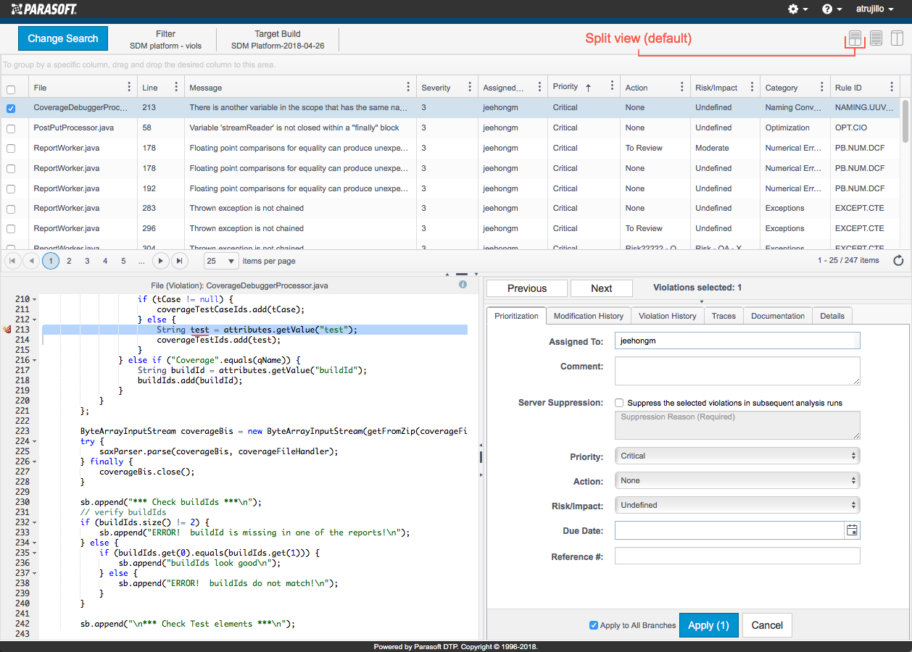The width and height of the screenshot is (912, 652).
Task: Go to last page of results
Action: (179, 261)
